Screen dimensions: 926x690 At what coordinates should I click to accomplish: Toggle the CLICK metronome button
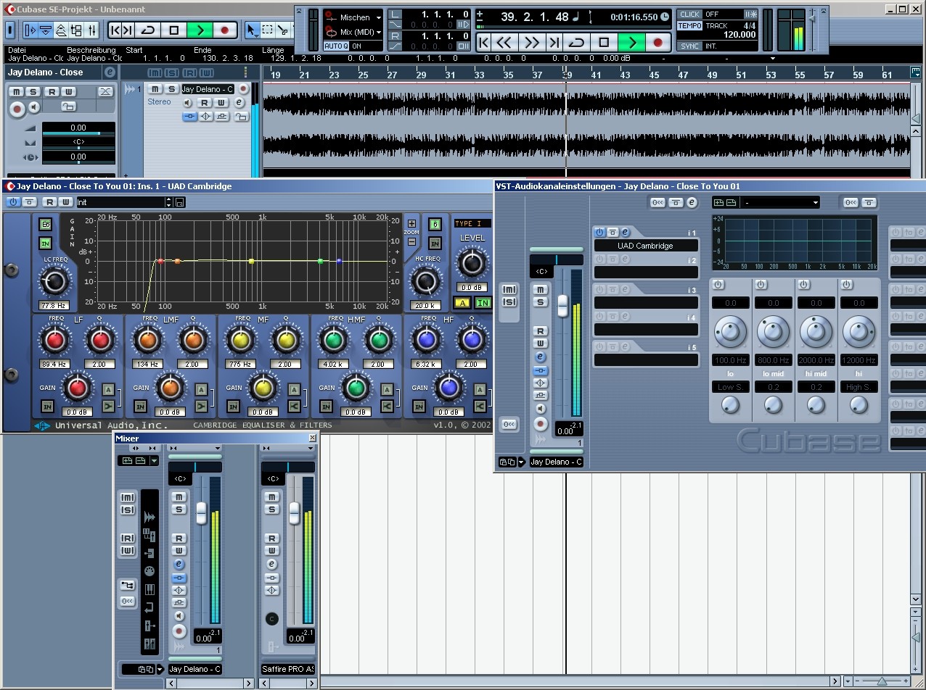click(x=689, y=14)
